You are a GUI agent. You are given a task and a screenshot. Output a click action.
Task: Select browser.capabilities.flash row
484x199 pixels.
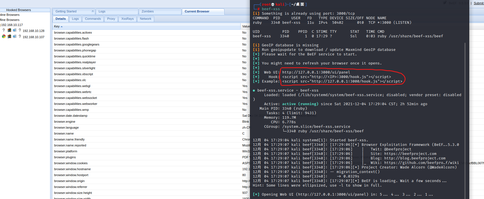(151, 38)
